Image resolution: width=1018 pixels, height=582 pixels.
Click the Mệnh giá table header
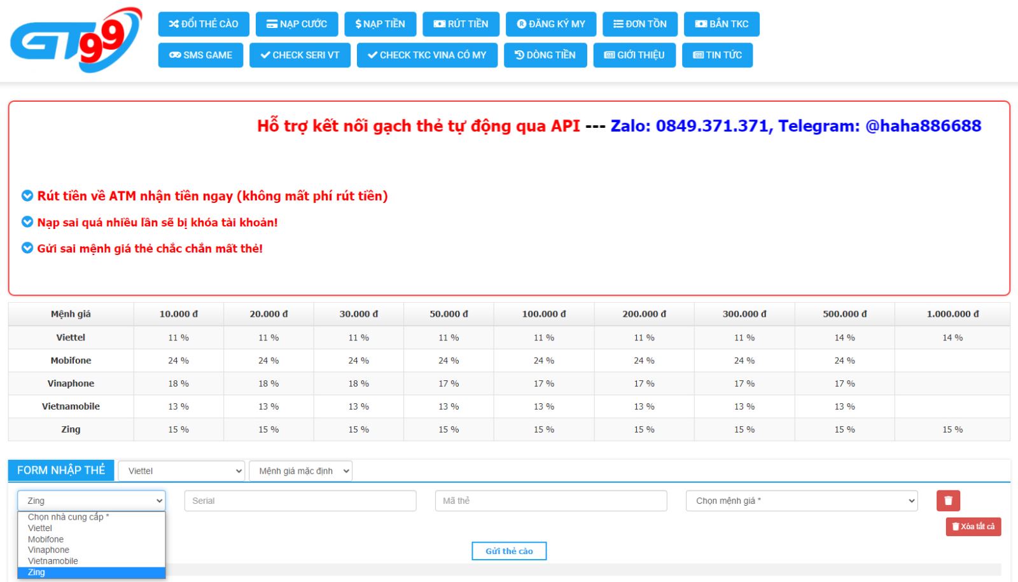pos(71,314)
